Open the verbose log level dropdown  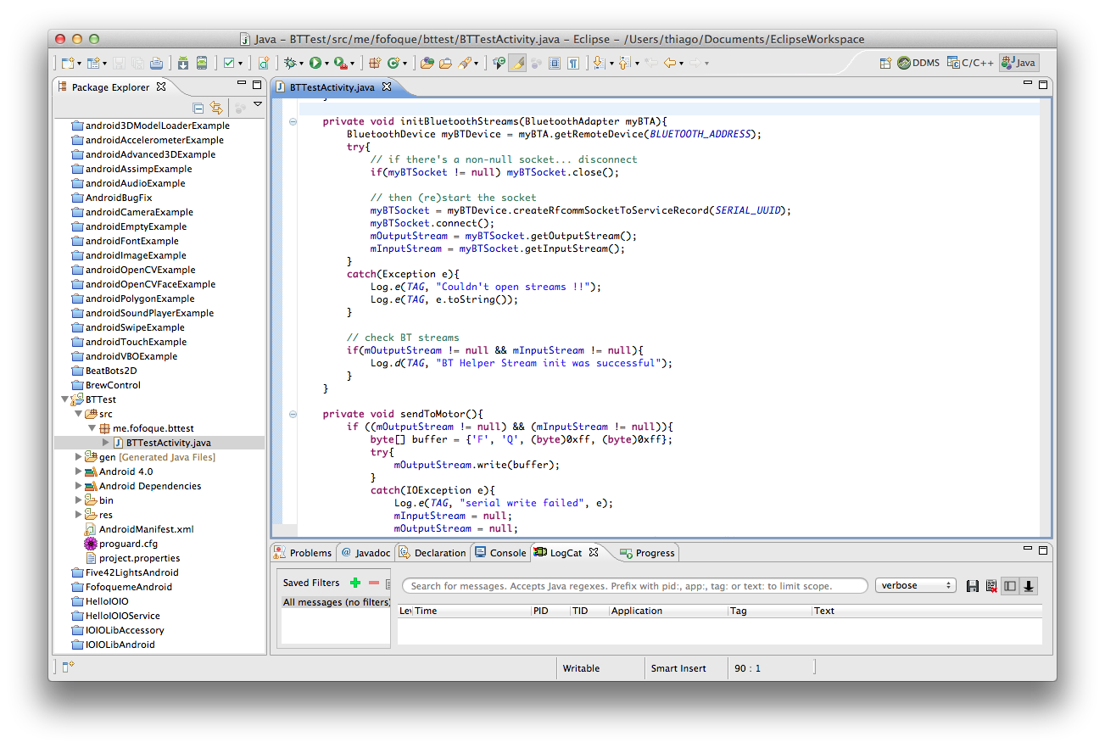(x=915, y=586)
